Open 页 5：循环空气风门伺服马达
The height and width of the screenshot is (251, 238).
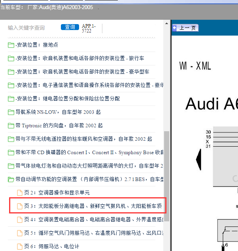point(94,233)
